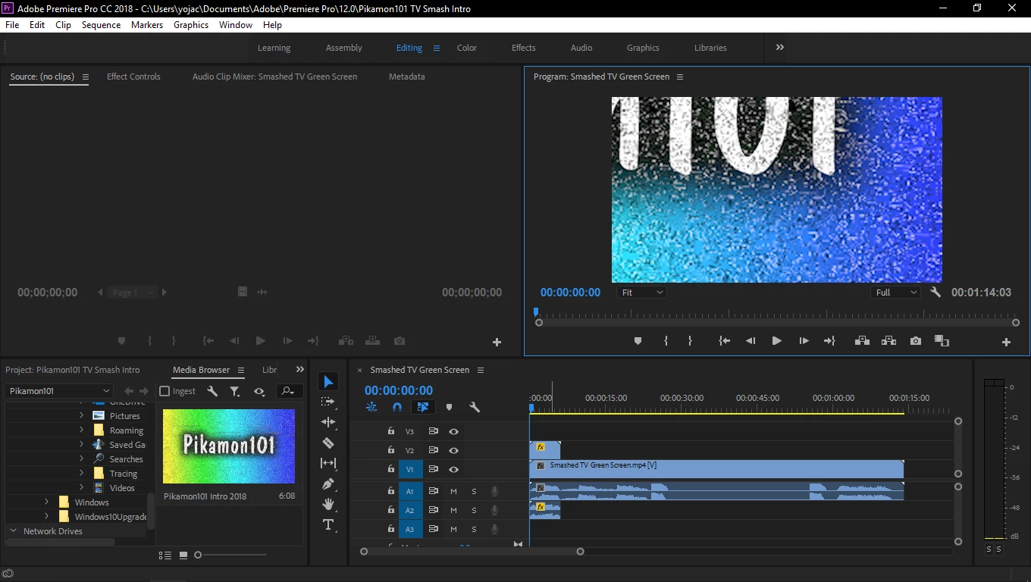Open Program monitor settings wrench
Screen dimensions: 1031x582
[x=935, y=292]
